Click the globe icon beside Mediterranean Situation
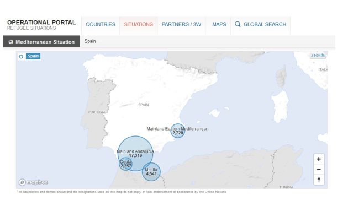Image resolution: width=348 pixels, height=217 pixels. pos(10,42)
